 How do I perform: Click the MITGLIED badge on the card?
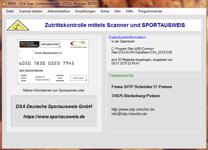click(x=78, y=78)
